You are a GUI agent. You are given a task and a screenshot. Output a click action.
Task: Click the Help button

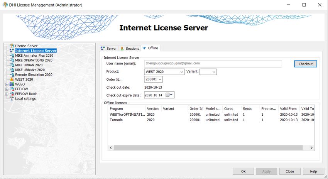coord(313,171)
